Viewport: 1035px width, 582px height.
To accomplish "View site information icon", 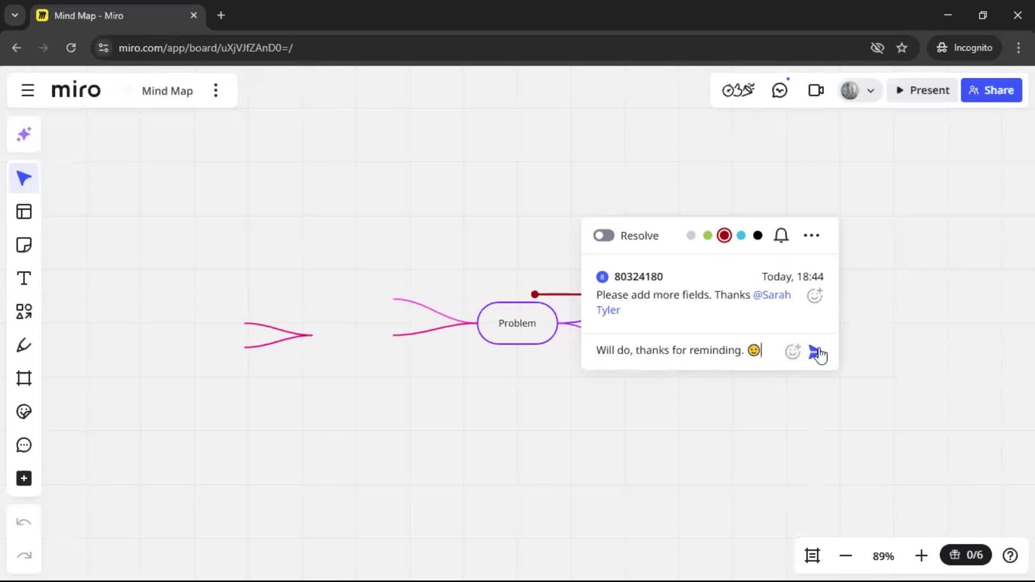I will pyautogui.click(x=103, y=48).
